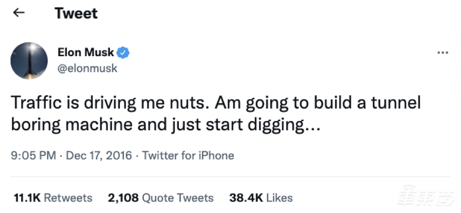This screenshot has height=213, width=461.
Task: Click the blue verified checkmark badge
Action: tap(123, 52)
